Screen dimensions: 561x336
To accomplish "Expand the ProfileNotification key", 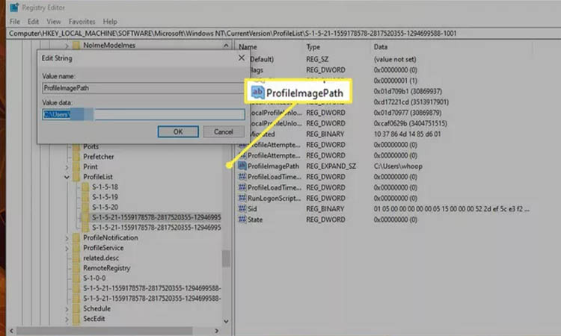I will coord(67,237).
